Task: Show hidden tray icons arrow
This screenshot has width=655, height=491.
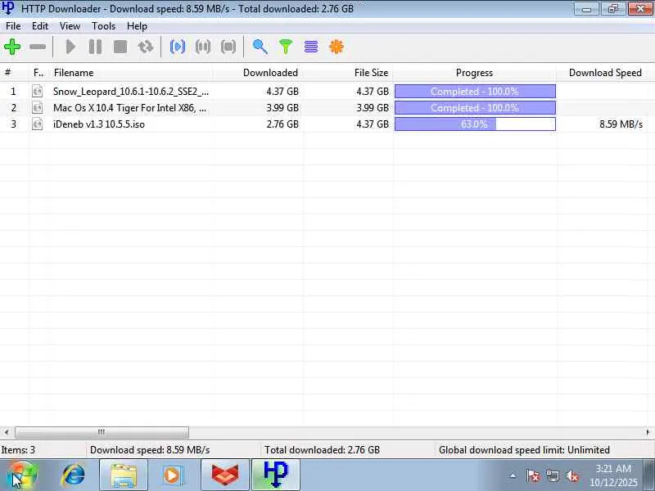Action: click(513, 475)
